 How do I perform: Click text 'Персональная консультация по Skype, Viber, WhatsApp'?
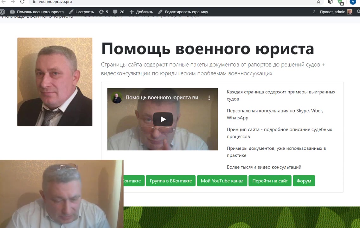(x=275, y=114)
